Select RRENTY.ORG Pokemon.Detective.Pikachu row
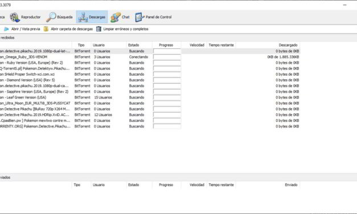The image size is (357, 214). (x=150, y=126)
